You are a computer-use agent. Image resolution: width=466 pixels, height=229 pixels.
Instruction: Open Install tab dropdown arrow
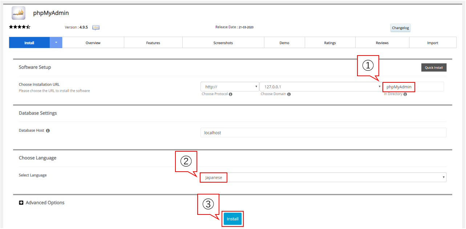coord(56,42)
